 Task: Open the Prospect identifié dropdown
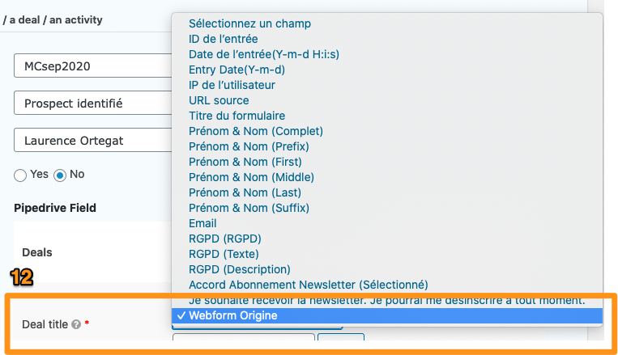[93, 104]
